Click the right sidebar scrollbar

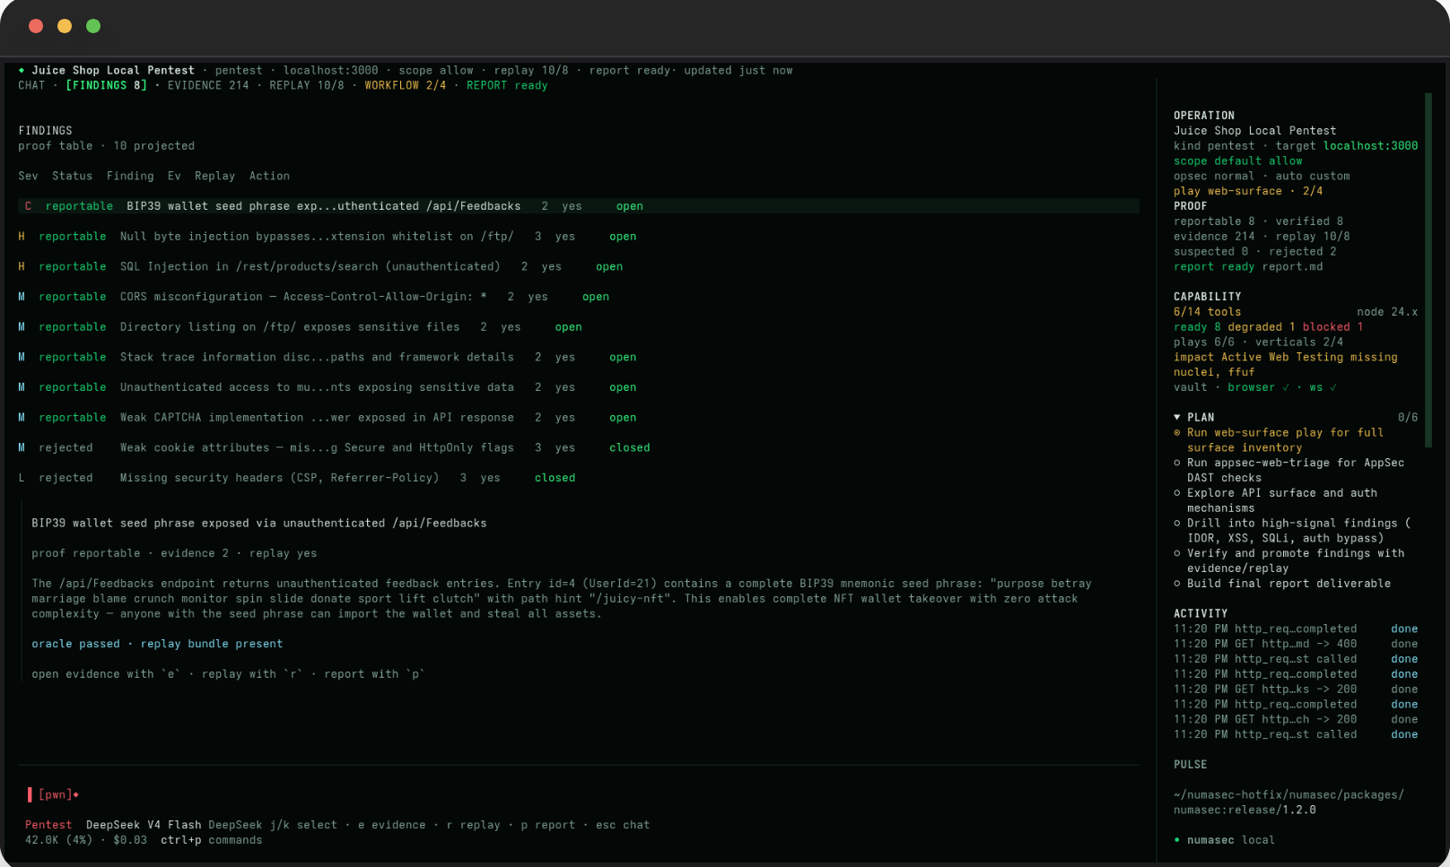tap(1428, 269)
